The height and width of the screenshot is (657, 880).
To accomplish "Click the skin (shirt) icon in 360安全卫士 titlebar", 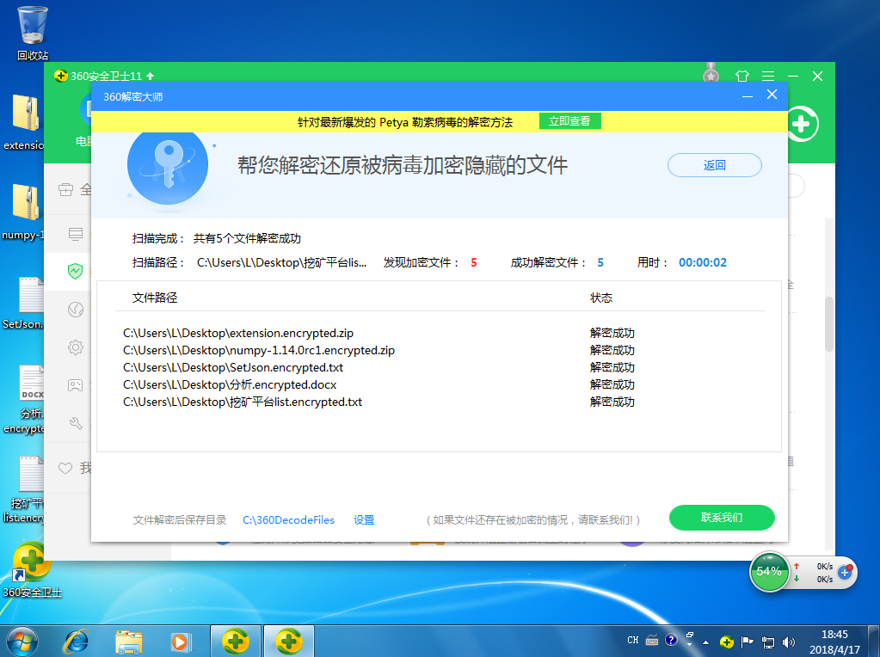I will pyautogui.click(x=742, y=76).
